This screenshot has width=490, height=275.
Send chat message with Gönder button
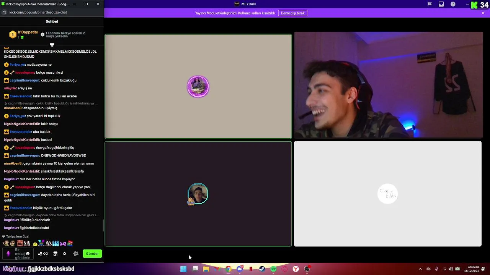[x=92, y=254]
